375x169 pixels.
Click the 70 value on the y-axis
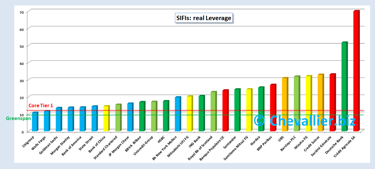21,12
